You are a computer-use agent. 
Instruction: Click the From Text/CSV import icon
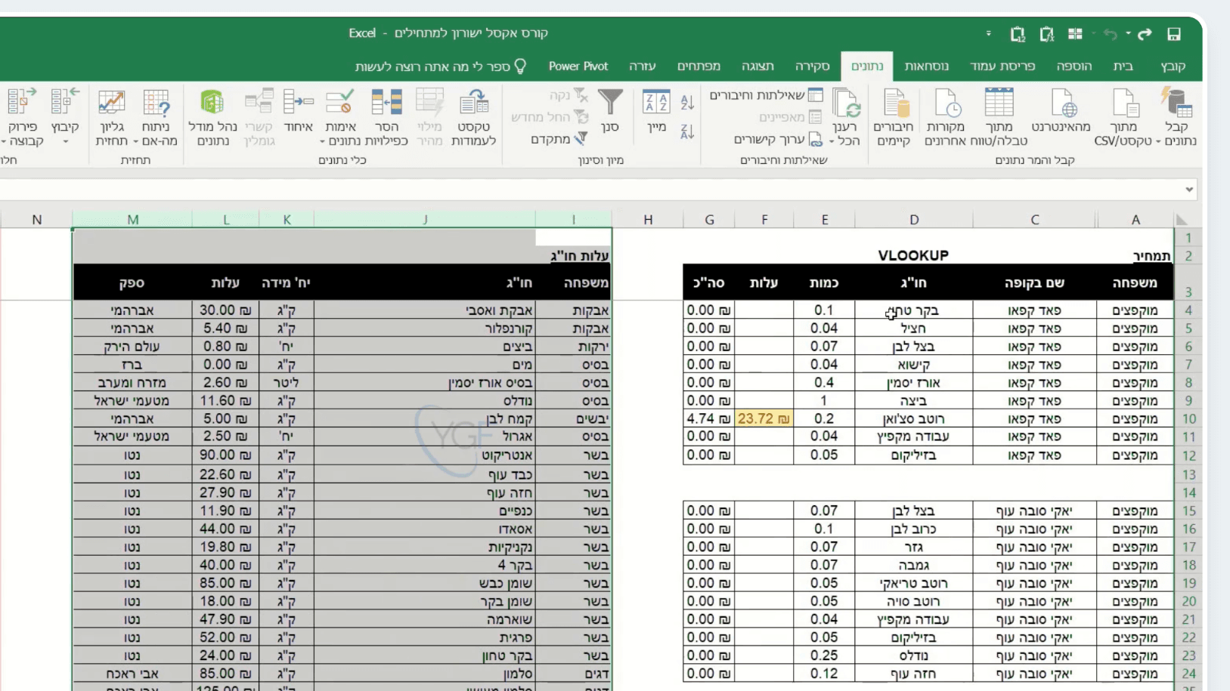coord(1124,103)
